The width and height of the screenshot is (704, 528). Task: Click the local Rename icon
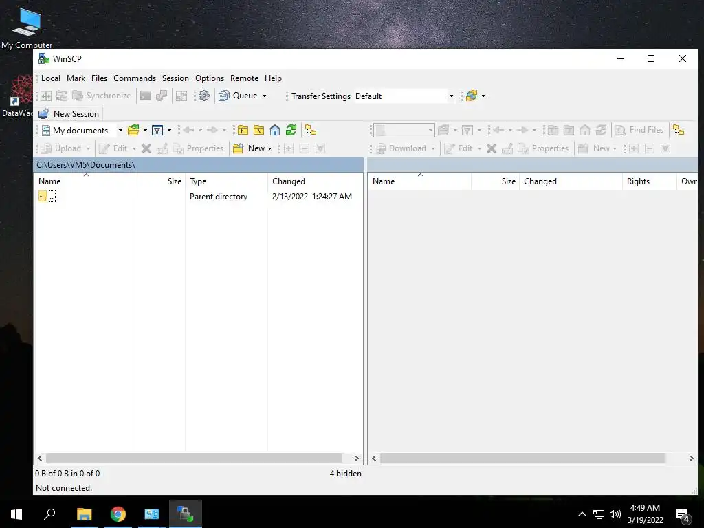click(x=162, y=148)
